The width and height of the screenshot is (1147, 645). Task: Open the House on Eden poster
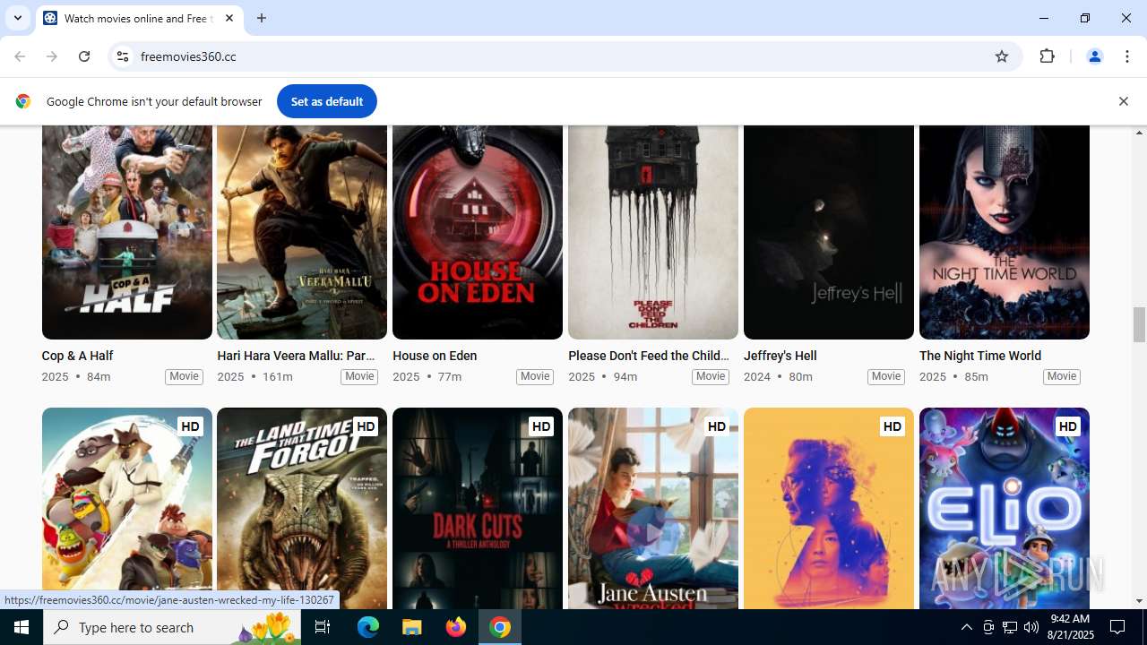click(x=478, y=232)
